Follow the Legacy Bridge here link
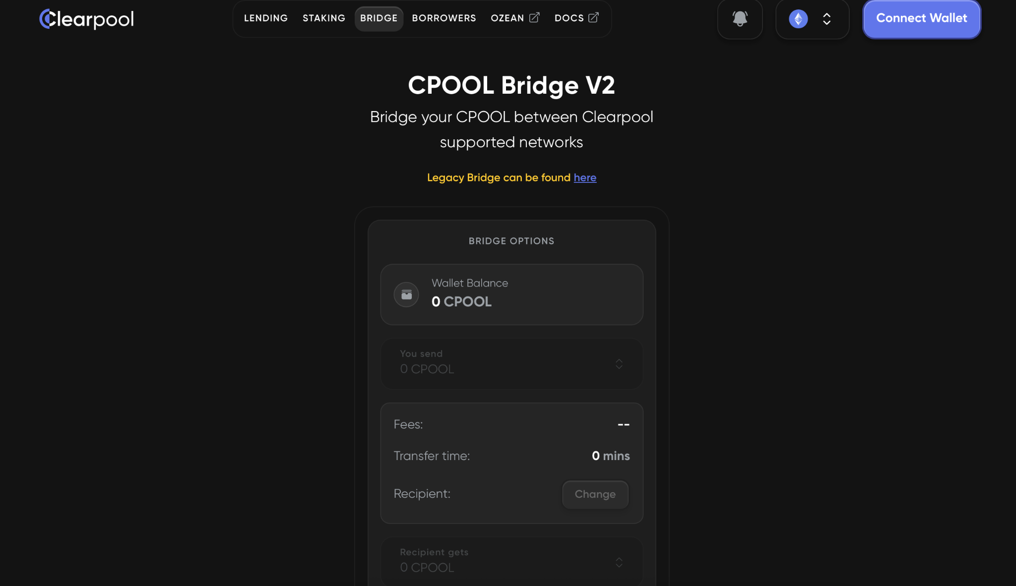The image size is (1016, 586). coord(585,177)
